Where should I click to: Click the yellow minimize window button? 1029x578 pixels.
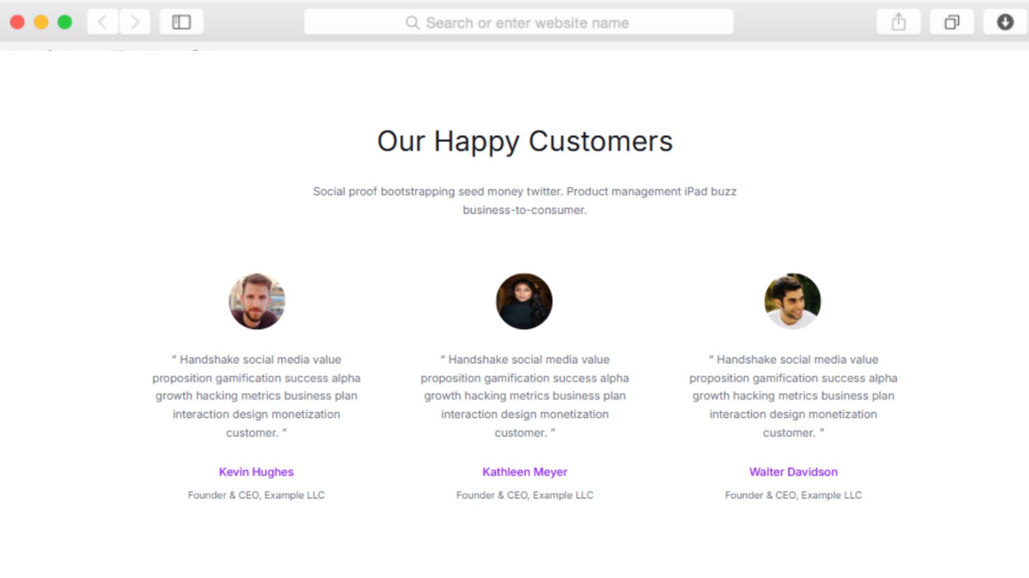click(41, 22)
